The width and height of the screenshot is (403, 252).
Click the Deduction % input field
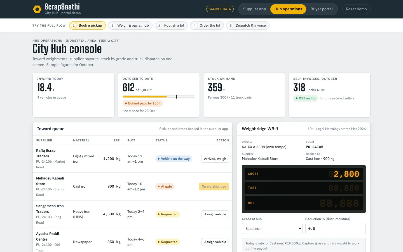(x=335, y=228)
